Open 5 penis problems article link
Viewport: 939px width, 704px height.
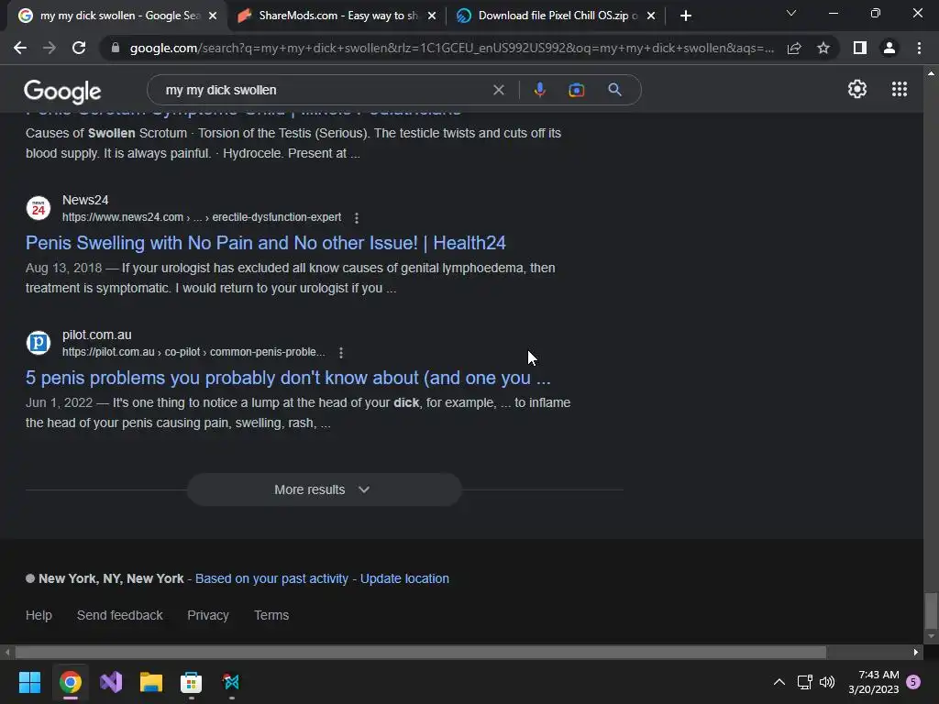[288, 378]
